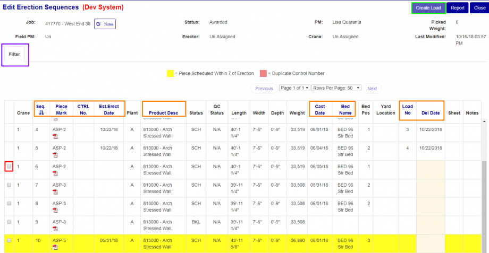
Task: Click the scrollbar up arrow
Action: pyautogui.click(x=484, y=121)
